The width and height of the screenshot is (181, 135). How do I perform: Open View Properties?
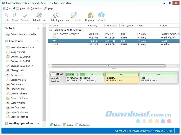tap(17, 117)
